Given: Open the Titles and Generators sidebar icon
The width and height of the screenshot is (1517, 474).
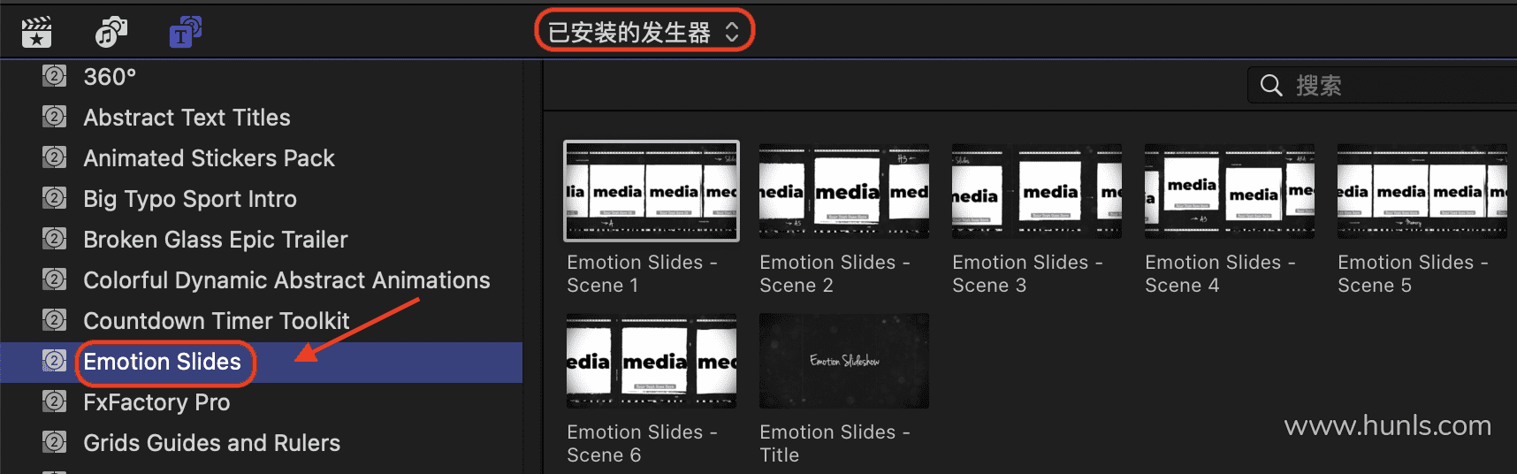Looking at the screenshot, I should (186, 32).
